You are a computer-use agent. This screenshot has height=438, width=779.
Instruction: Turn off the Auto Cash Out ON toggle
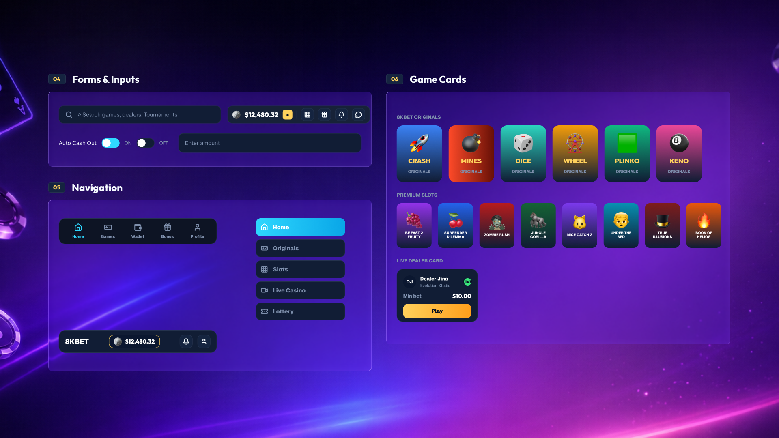pyautogui.click(x=110, y=143)
